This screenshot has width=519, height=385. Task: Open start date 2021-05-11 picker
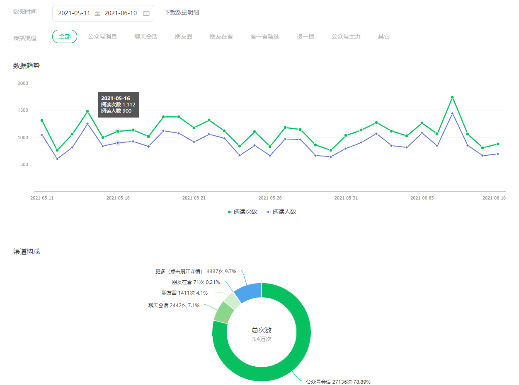click(x=74, y=13)
